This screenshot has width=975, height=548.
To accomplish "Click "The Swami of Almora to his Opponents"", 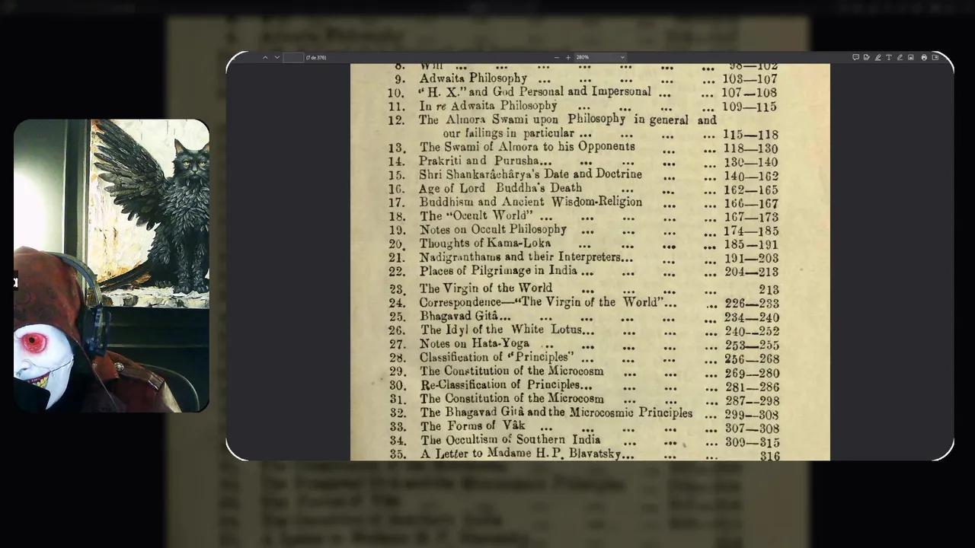I will (527, 147).
